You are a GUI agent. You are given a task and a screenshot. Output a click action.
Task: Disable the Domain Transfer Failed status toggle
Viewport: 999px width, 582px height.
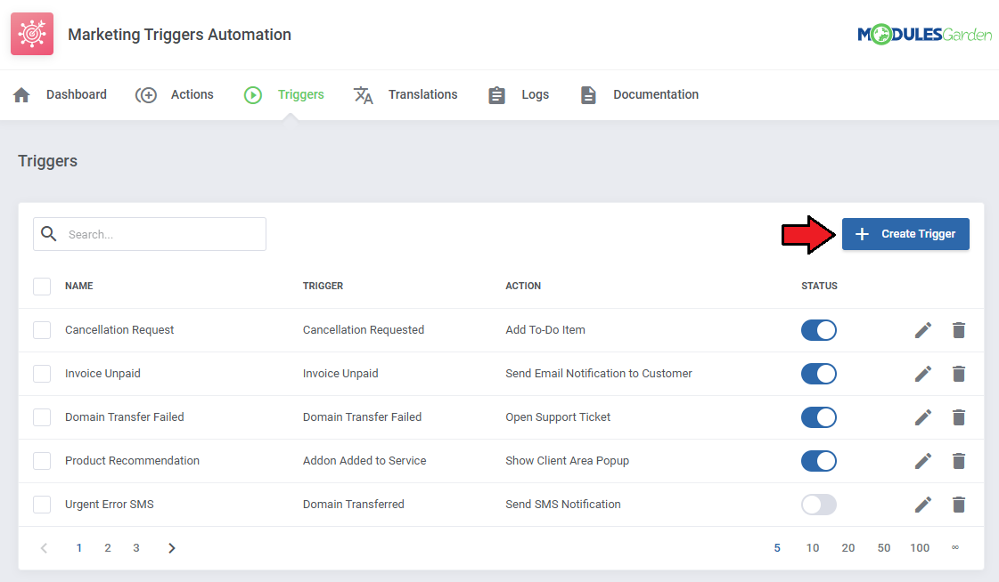[819, 417]
